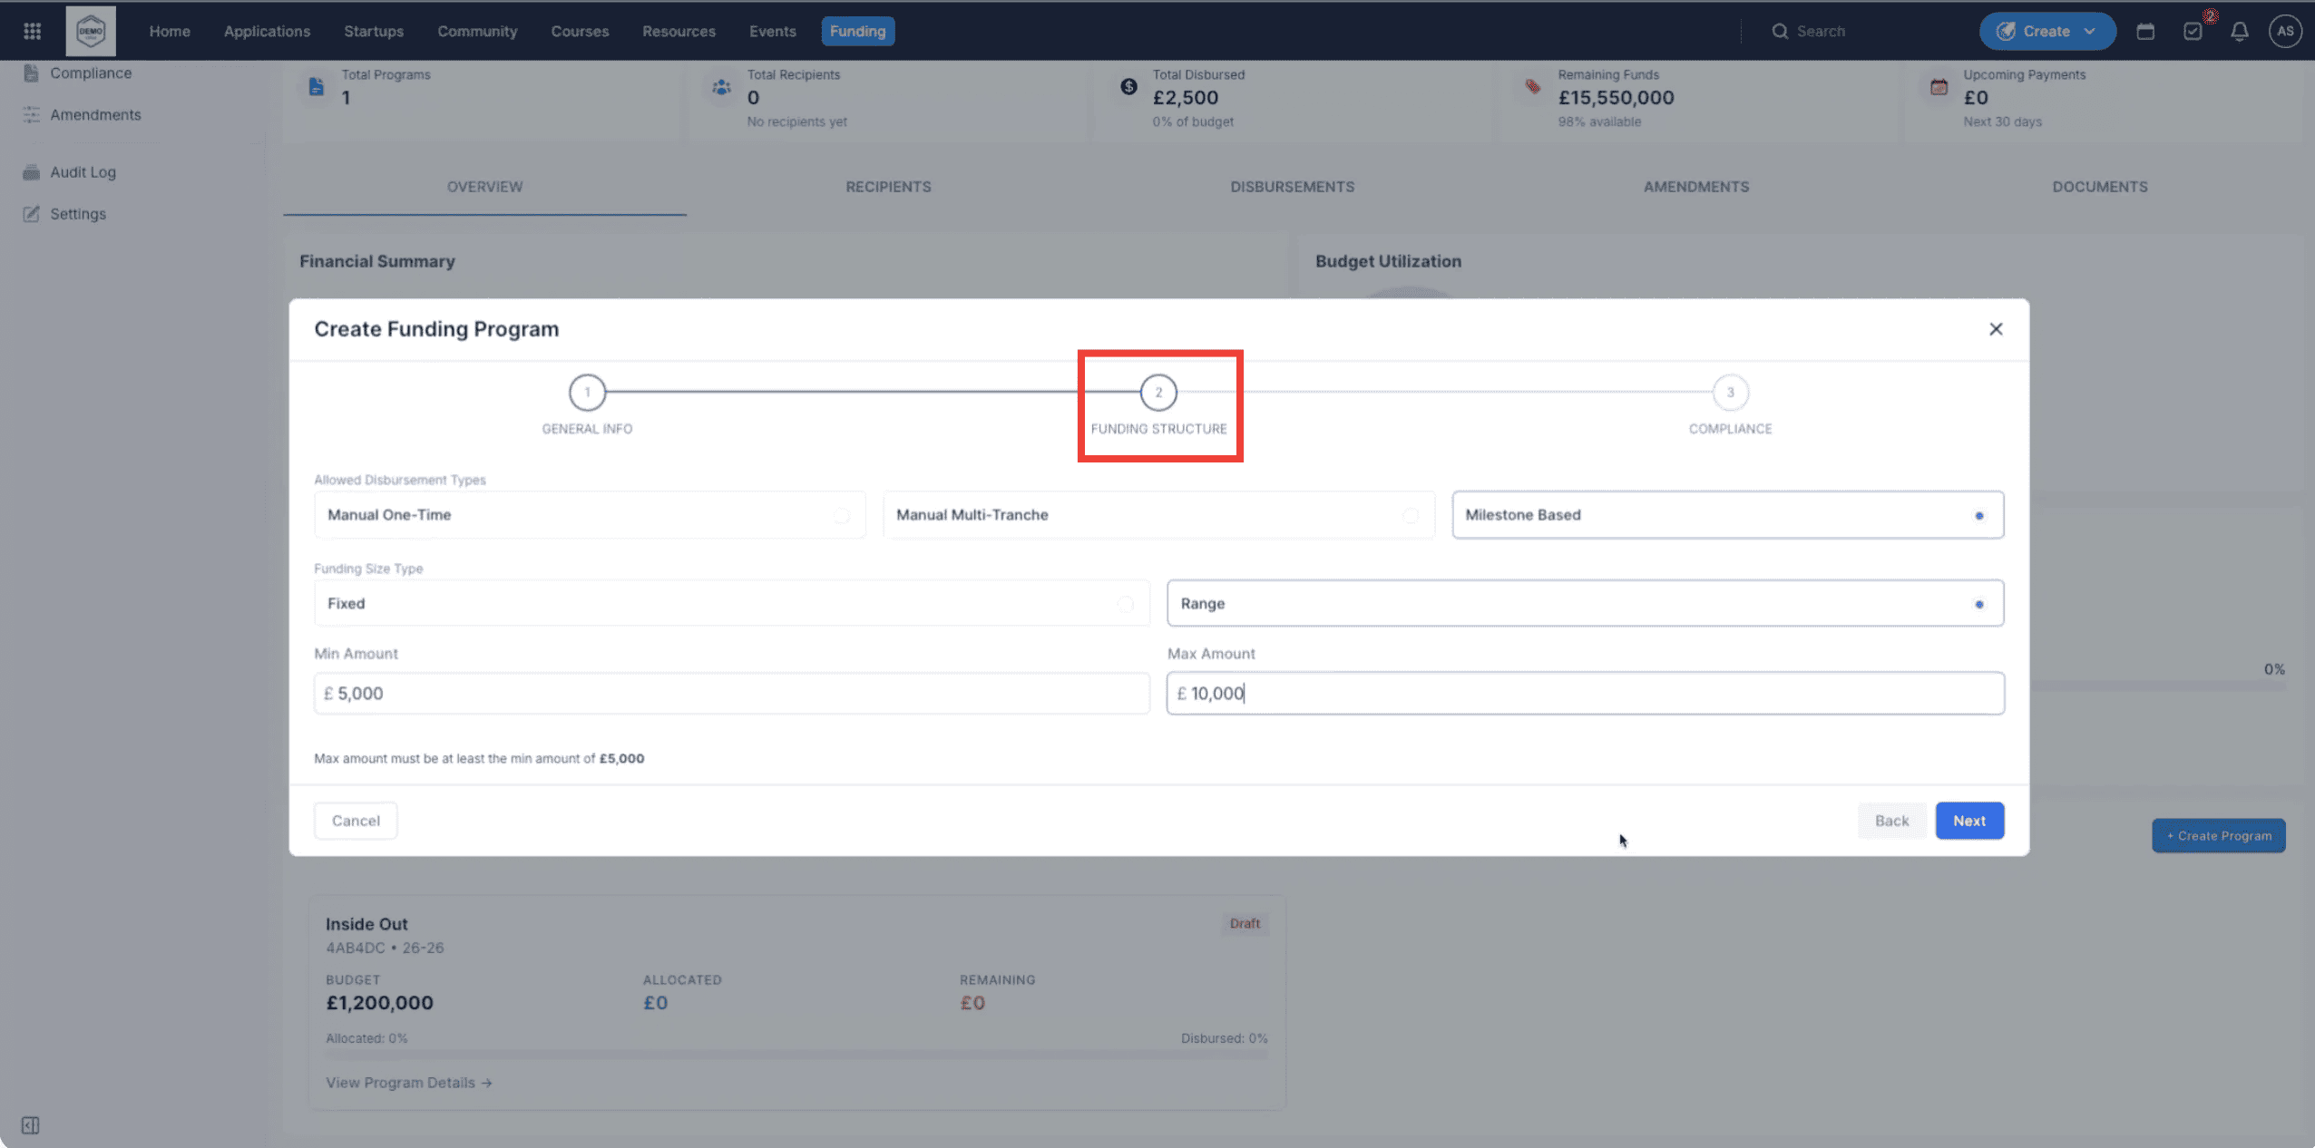The width and height of the screenshot is (2315, 1148).
Task: Click the Next button in the dialog
Action: pyautogui.click(x=1968, y=821)
